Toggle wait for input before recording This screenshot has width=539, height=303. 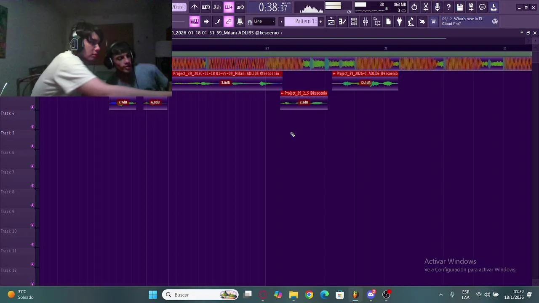point(206,7)
